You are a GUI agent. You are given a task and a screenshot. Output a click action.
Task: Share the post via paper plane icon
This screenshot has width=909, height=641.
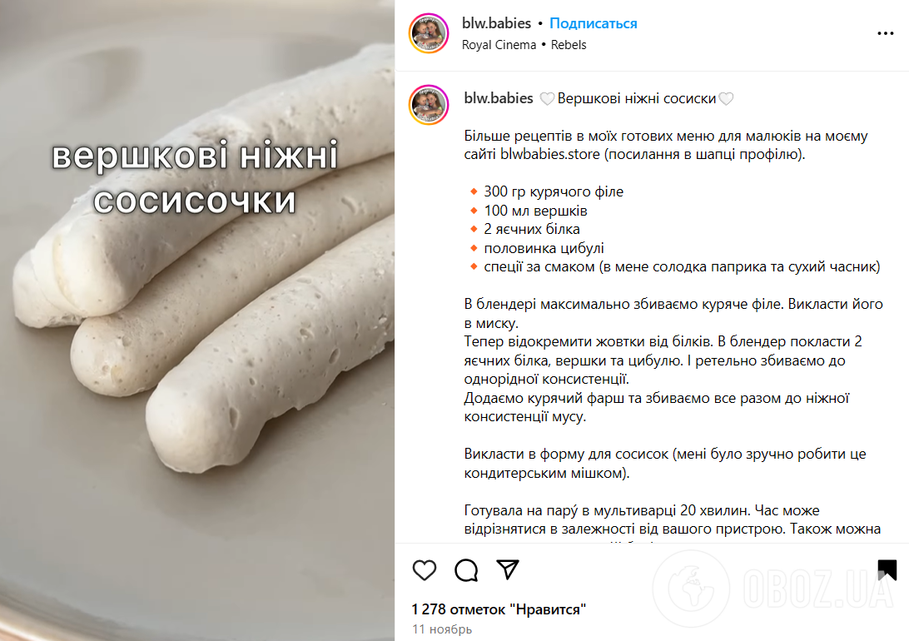[508, 569]
